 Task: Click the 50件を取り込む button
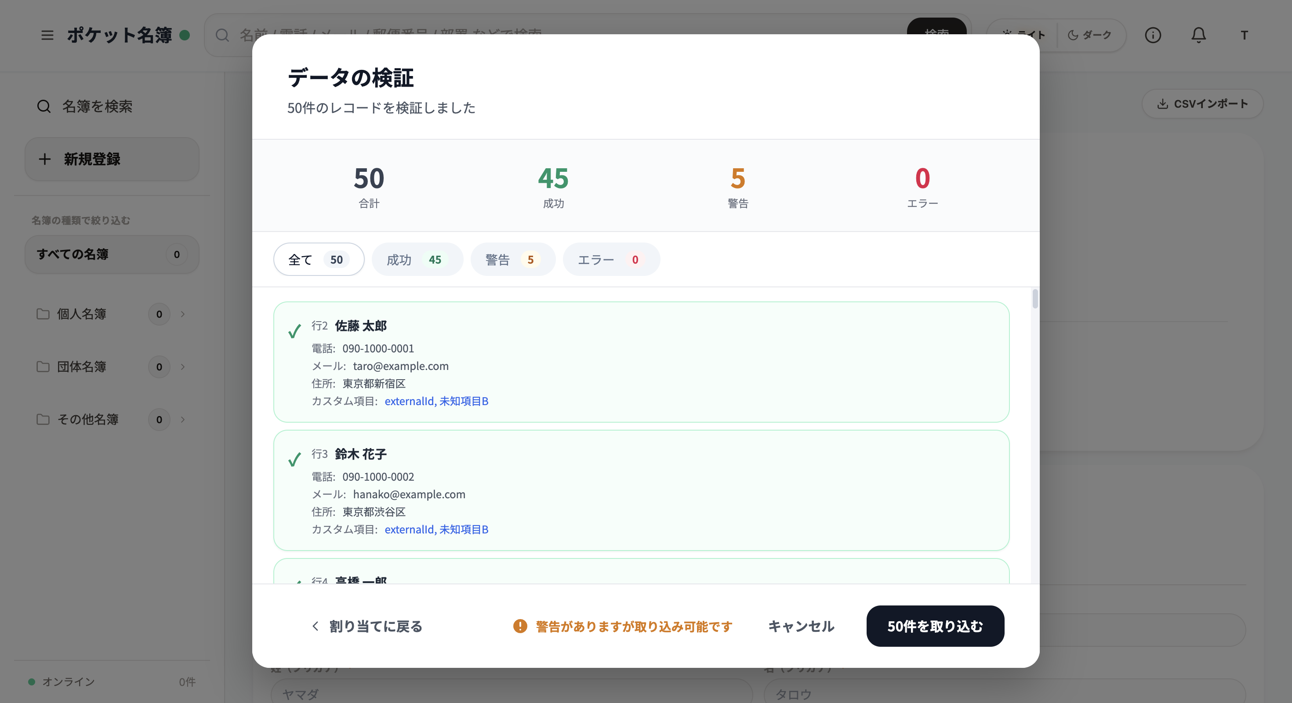pos(935,626)
